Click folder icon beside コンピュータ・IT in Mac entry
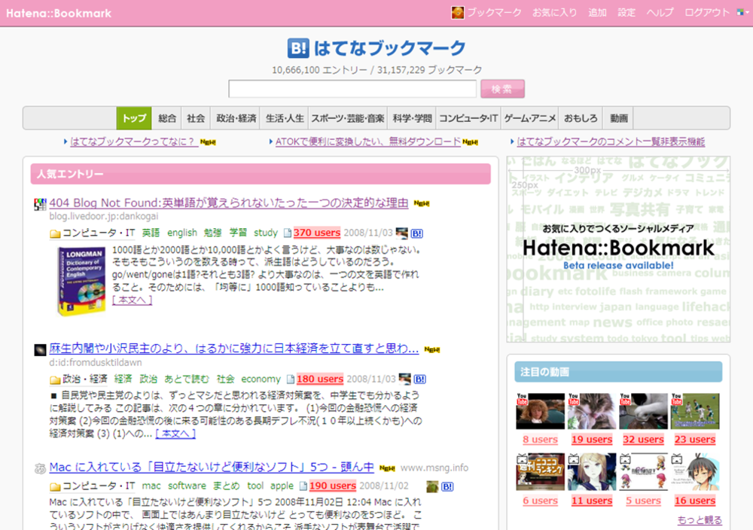753x530 pixels. point(55,487)
